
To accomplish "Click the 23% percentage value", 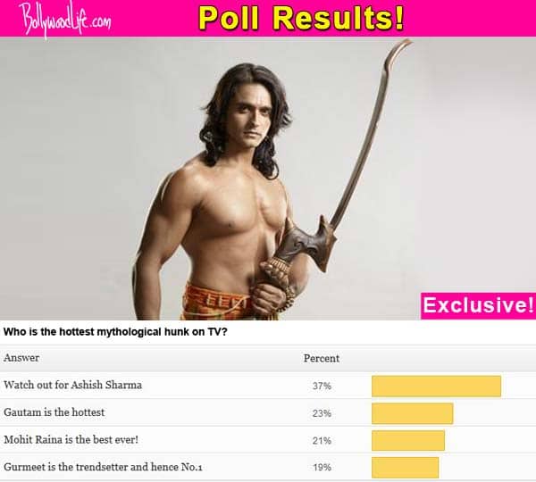I will [x=322, y=413].
